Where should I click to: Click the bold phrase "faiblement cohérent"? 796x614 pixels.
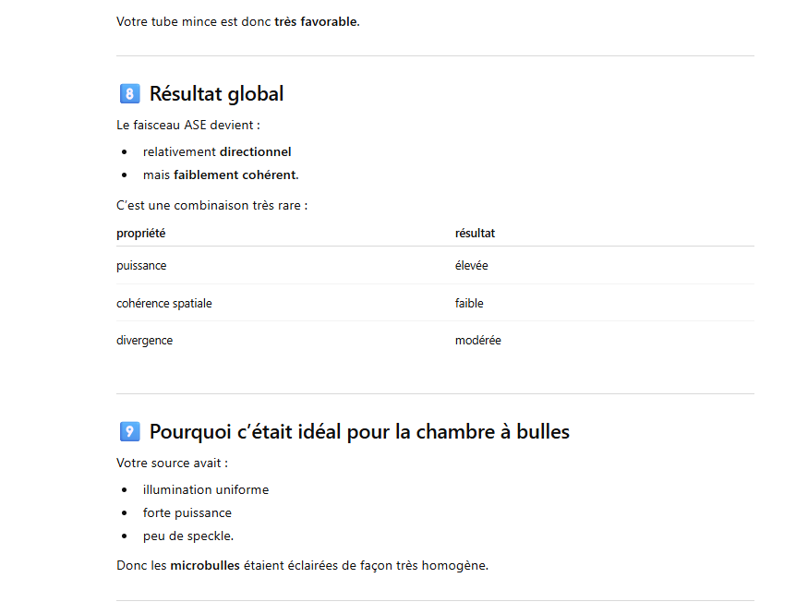(x=235, y=175)
